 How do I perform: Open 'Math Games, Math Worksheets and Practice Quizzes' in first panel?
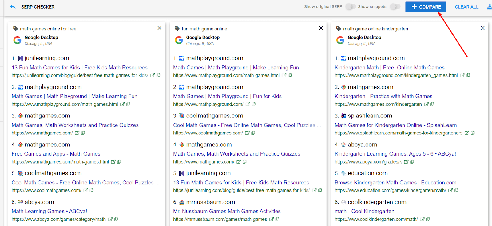(x=75, y=125)
